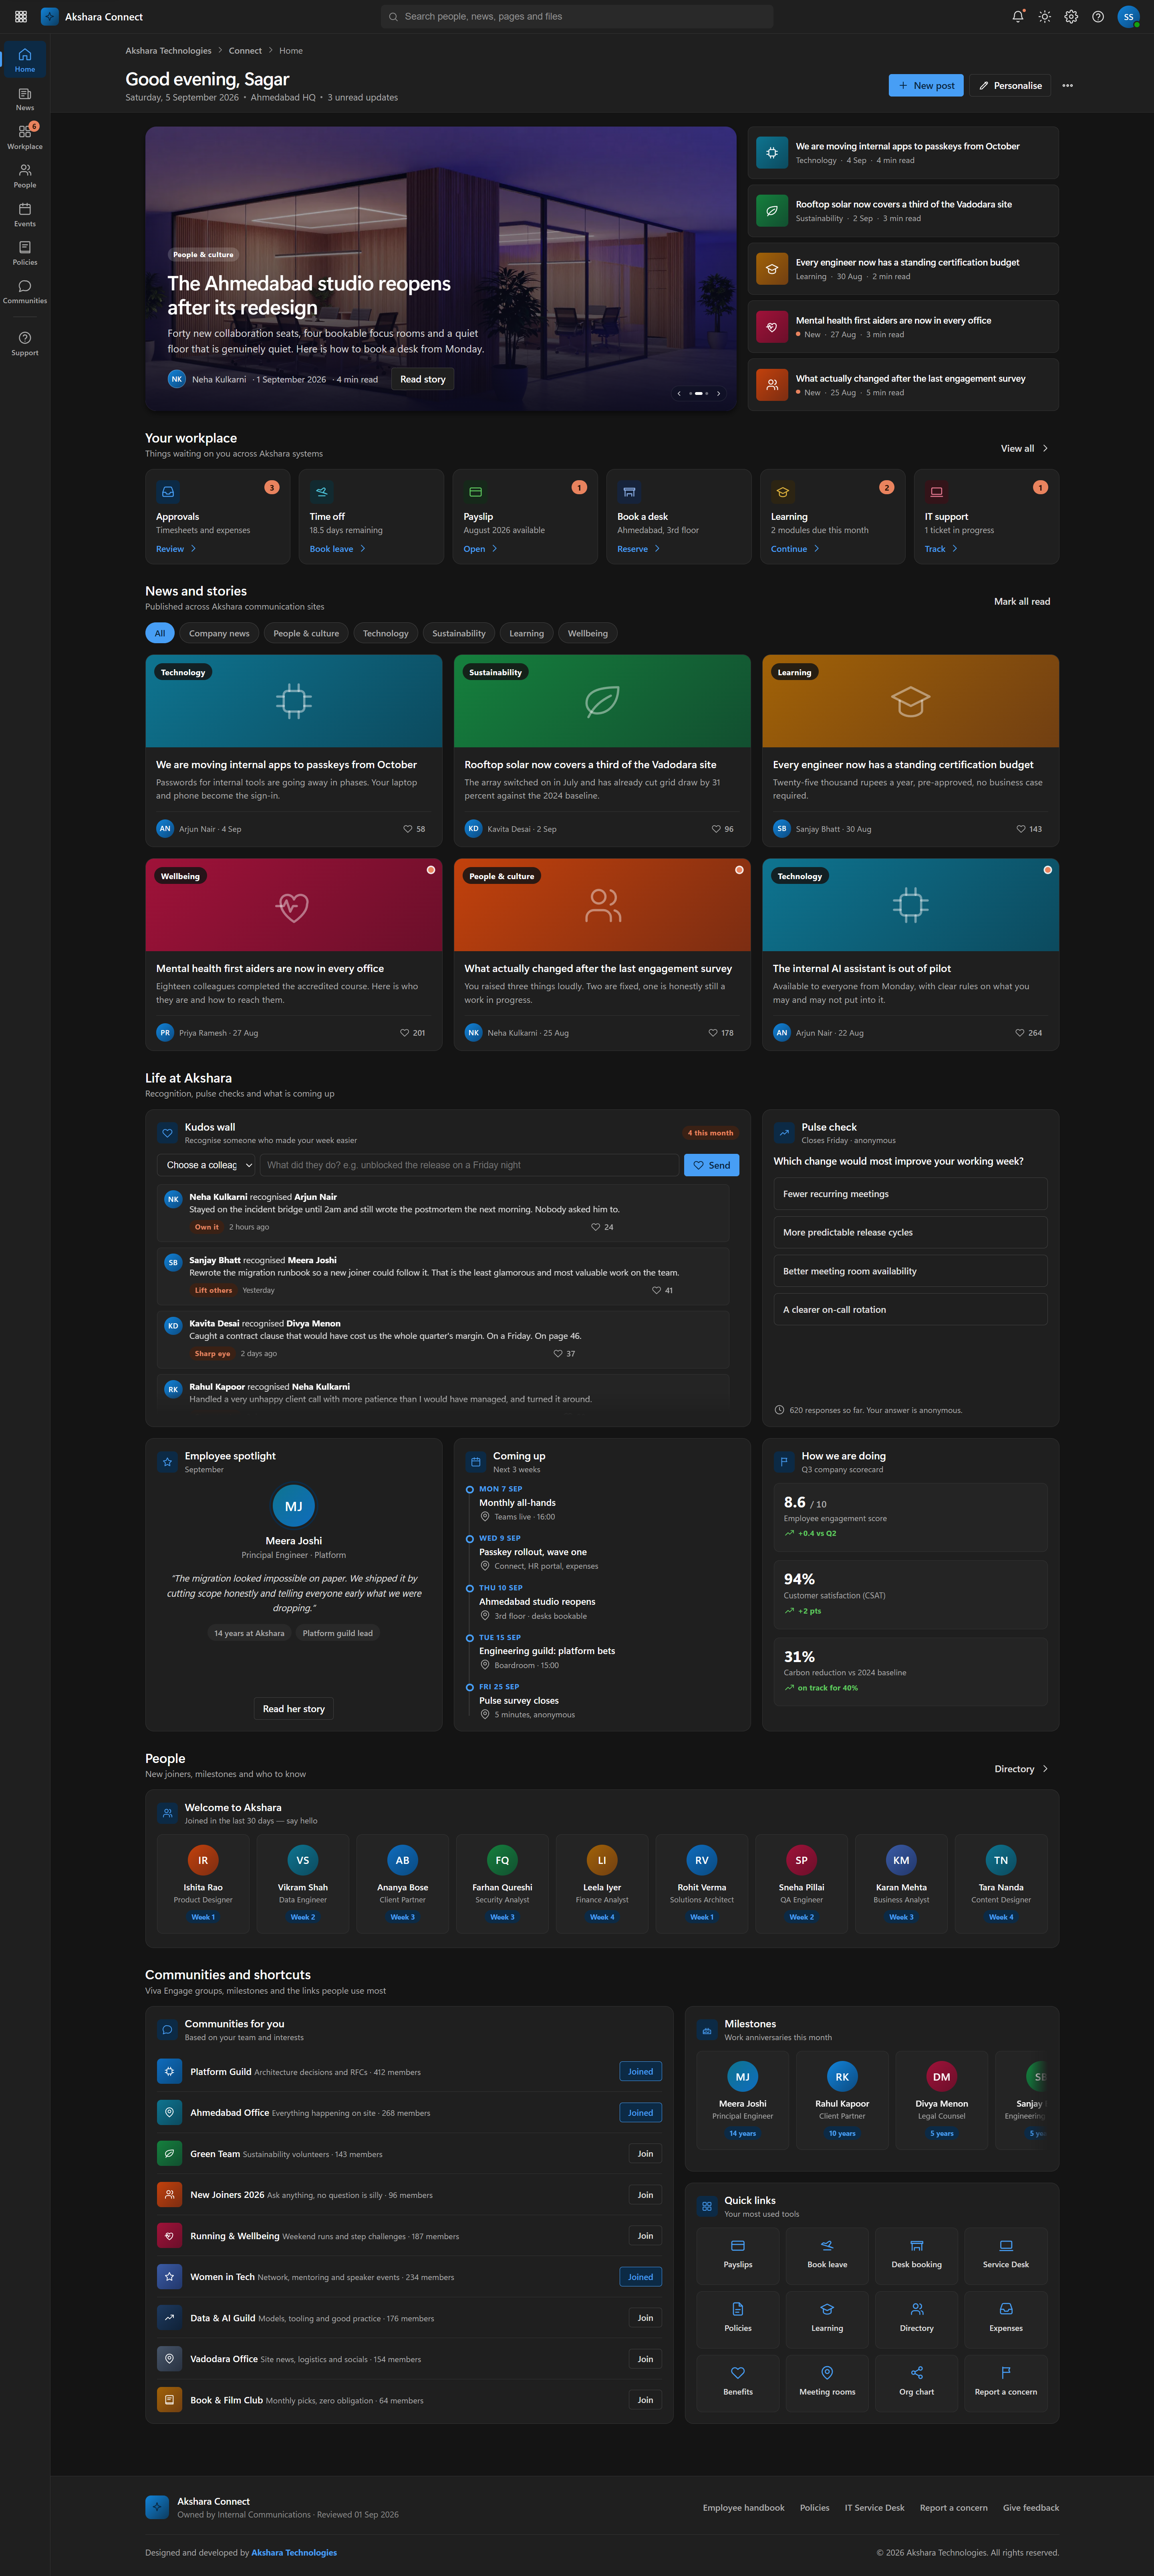Open Report a concern quick link
The width and height of the screenshot is (1154, 2576).
pyautogui.click(x=1006, y=2383)
